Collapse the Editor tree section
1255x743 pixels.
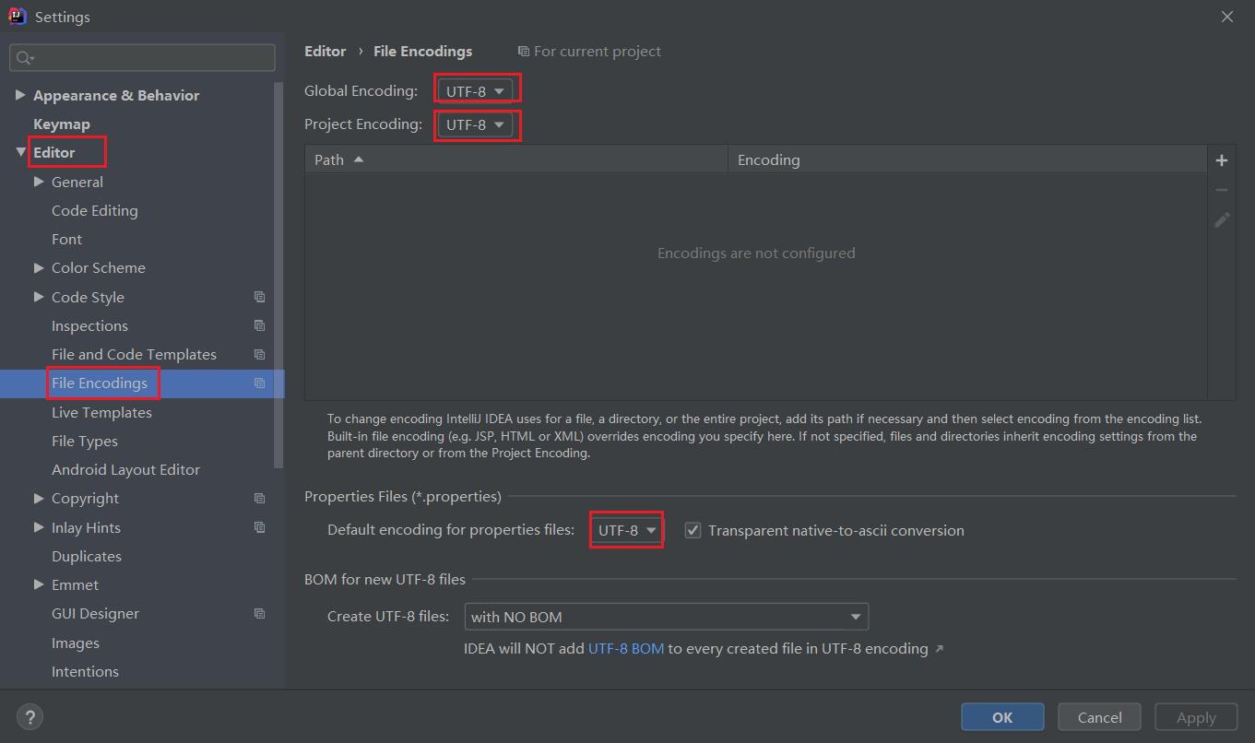point(20,152)
